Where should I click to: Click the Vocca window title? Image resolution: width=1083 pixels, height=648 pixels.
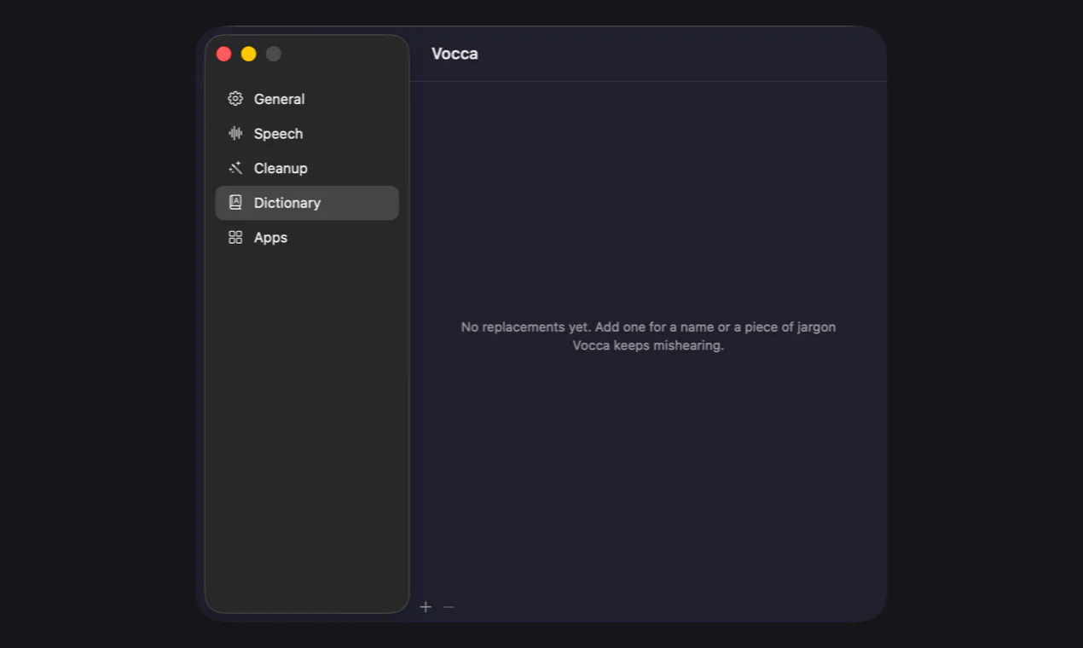click(455, 54)
